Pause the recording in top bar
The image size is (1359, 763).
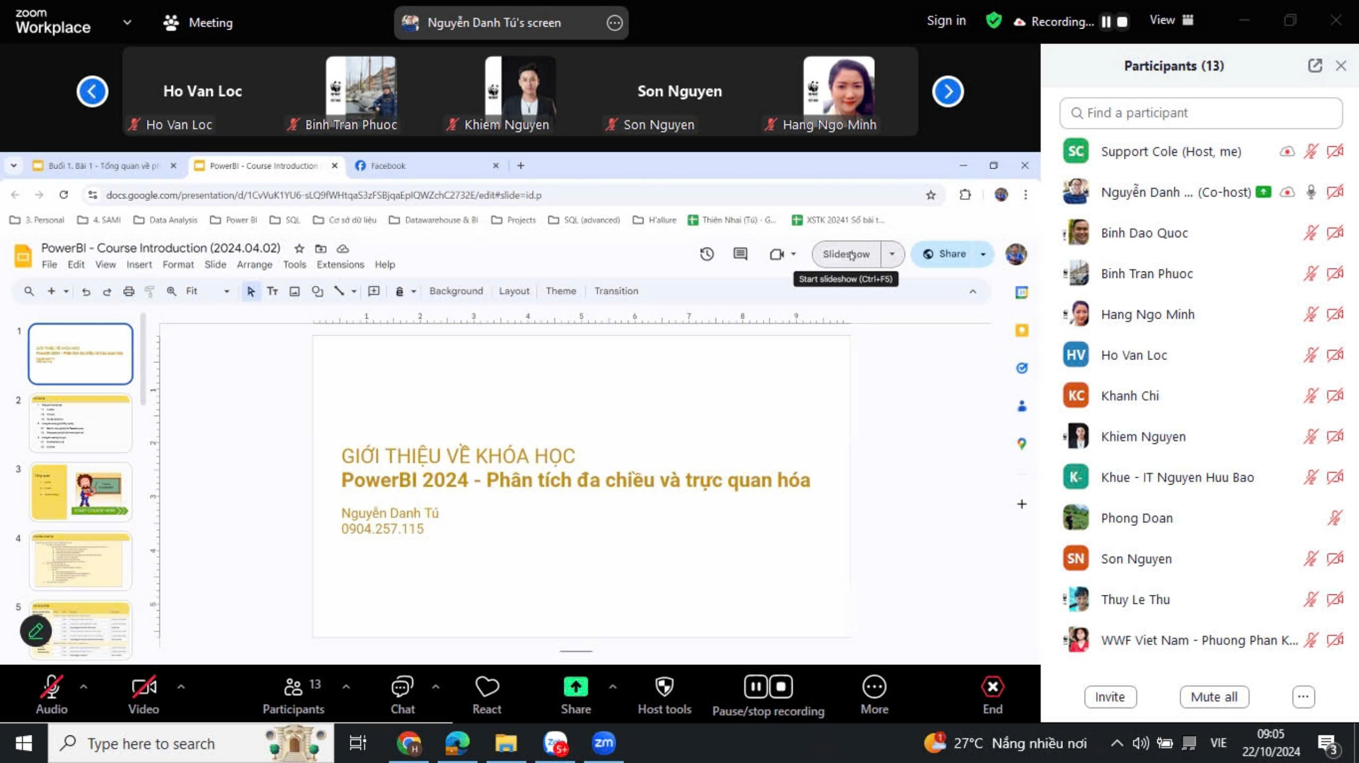[x=1106, y=22]
